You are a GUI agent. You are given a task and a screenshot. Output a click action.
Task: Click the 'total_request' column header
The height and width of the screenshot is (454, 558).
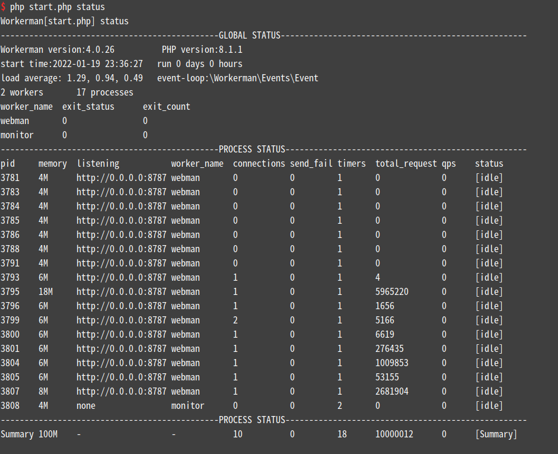(406, 164)
